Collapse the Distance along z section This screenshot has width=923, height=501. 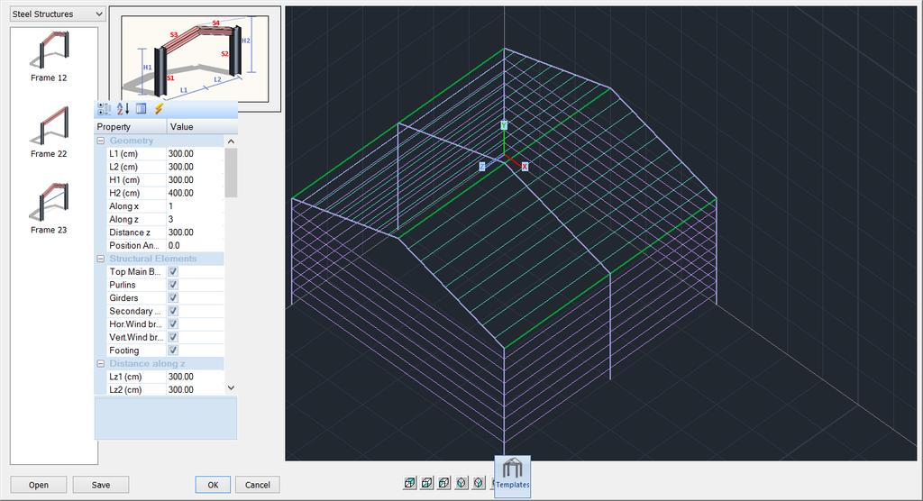pos(101,363)
